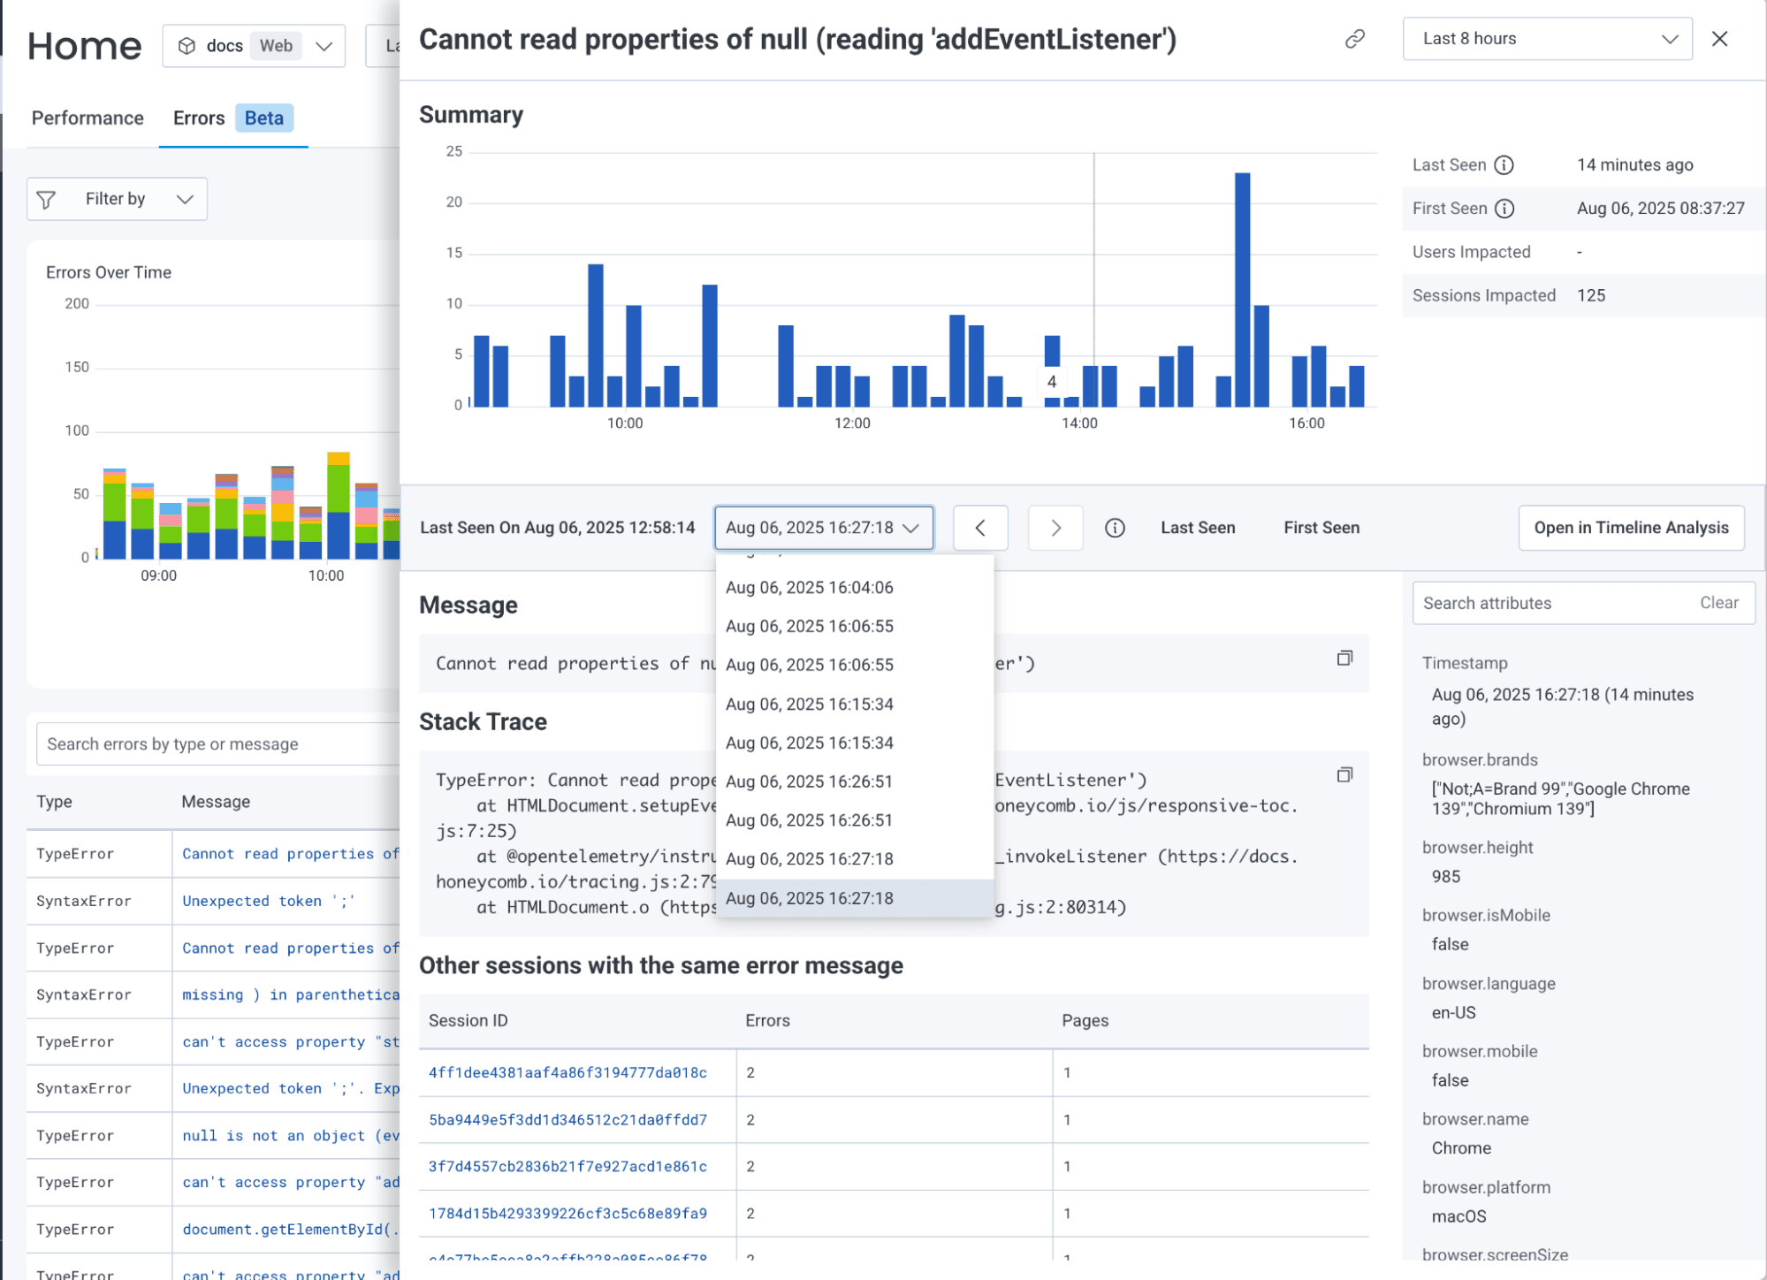Open the Last 8 hours time dropdown
This screenshot has height=1280, width=1767.
pos(1547,39)
